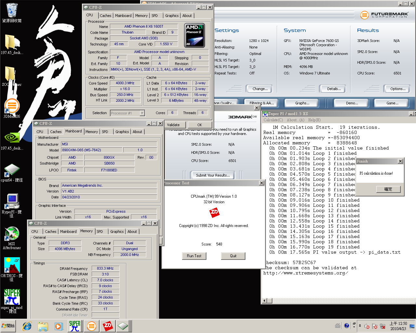Click the ZD logo in CPUmark window

214,213
